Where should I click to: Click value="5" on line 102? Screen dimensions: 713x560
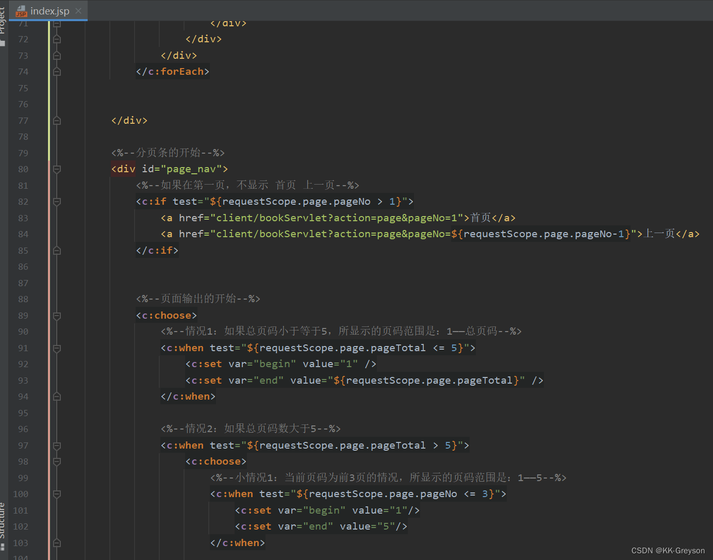coord(368,526)
